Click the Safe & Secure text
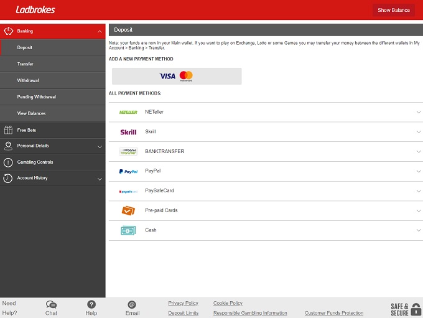Image resolution: width=423 pixels, height=318 pixels. (399, 310)
